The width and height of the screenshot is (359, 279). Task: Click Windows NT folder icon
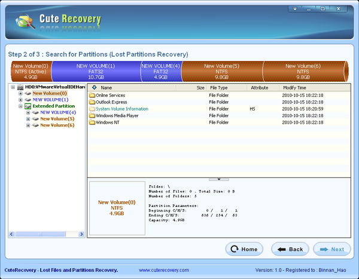pos(92,122)
